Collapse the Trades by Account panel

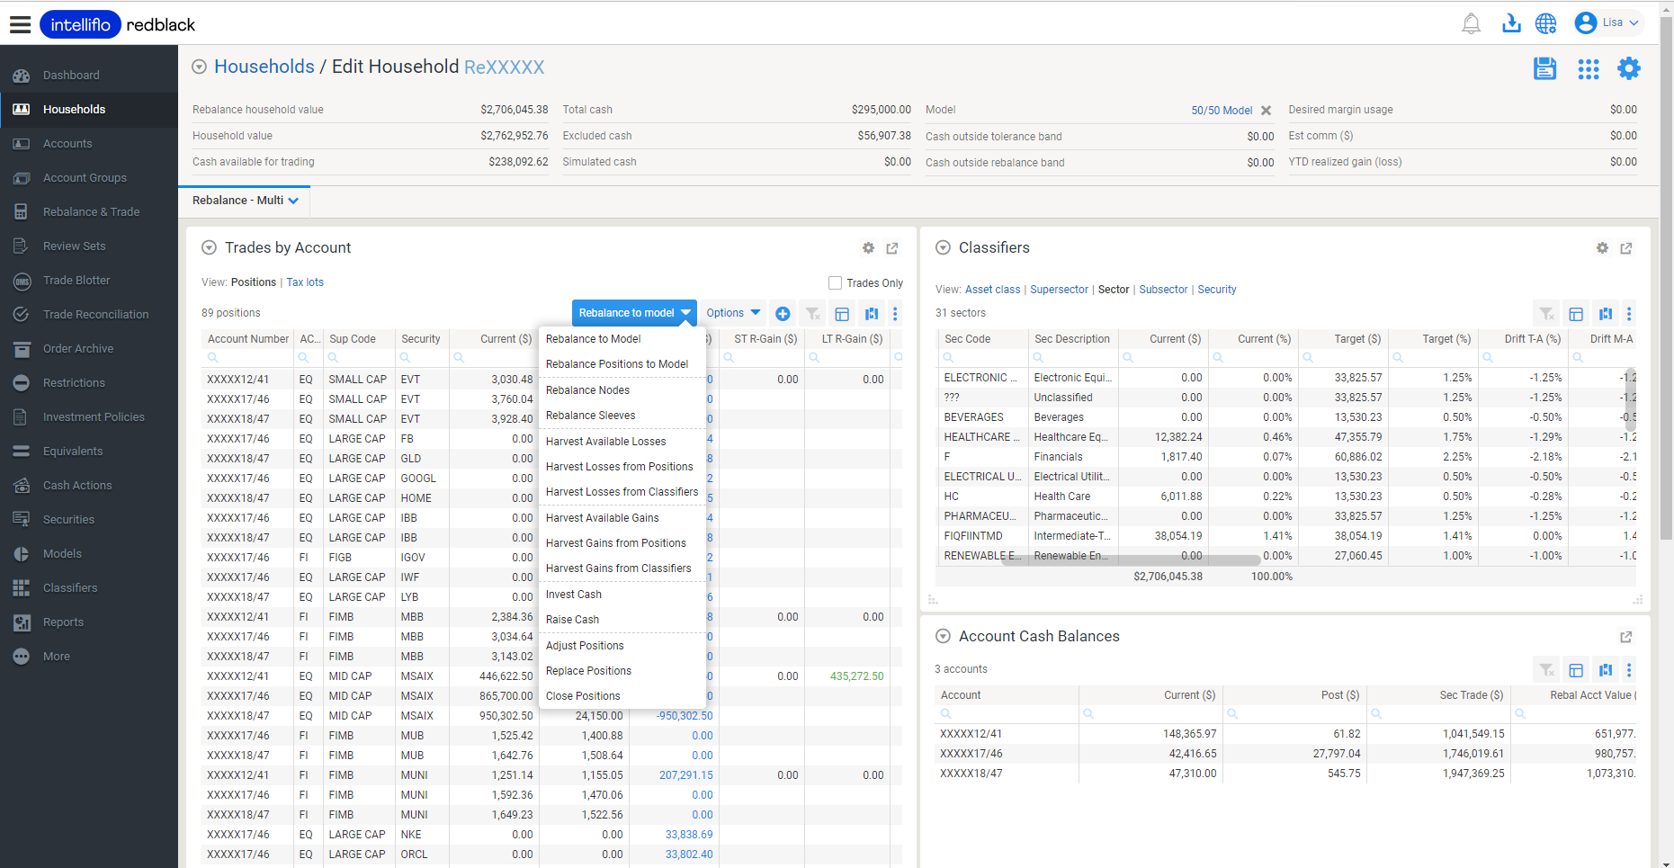point(209,247)
